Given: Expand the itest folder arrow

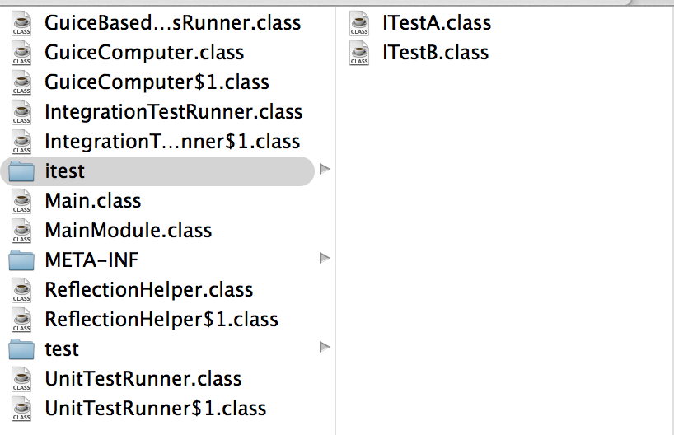Looking at the screenshot, I should [x=324, y=170].
